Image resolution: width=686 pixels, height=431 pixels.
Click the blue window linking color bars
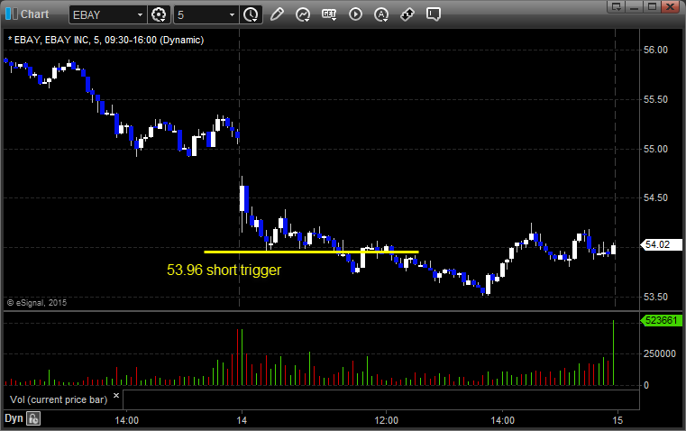tap(12, 14)
